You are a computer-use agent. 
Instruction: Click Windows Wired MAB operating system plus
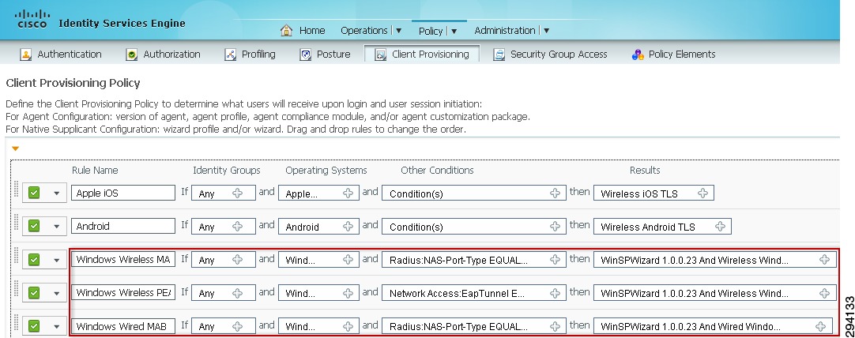(348, 326)
